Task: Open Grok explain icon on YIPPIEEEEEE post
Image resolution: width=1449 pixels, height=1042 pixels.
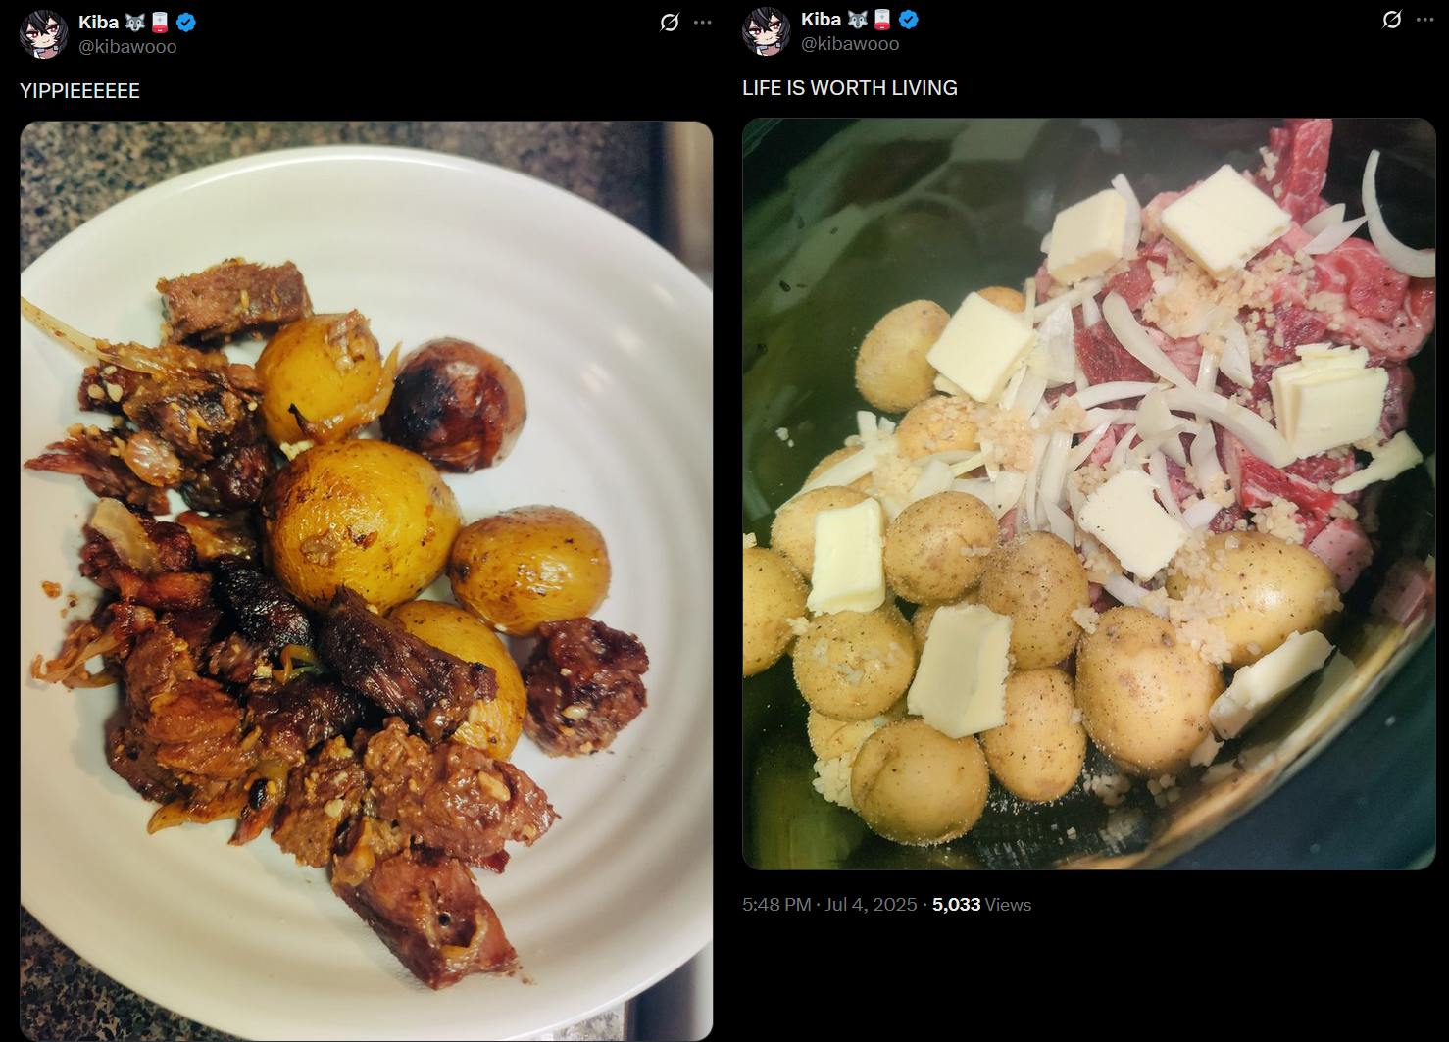Action: 670,22
